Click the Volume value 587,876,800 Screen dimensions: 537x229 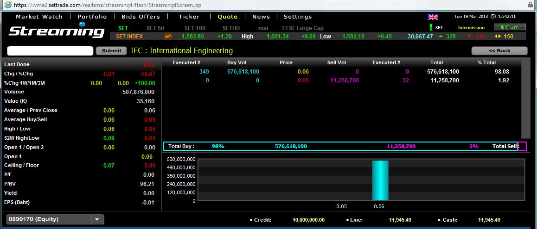click(x=138, y=92)
